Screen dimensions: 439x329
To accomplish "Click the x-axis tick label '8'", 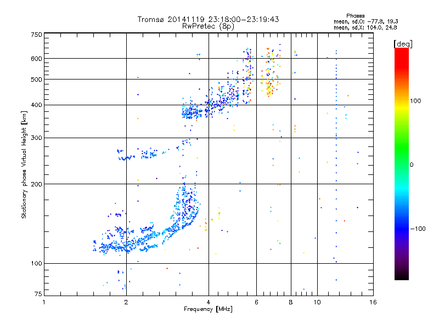I will pos(291,302).
